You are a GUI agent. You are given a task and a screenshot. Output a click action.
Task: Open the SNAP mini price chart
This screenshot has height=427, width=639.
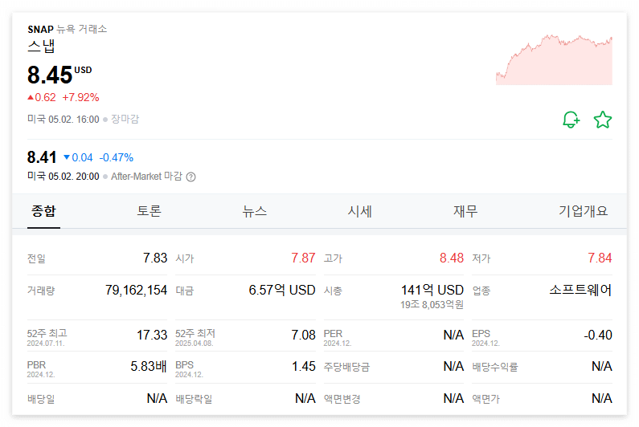pos(554,60)
